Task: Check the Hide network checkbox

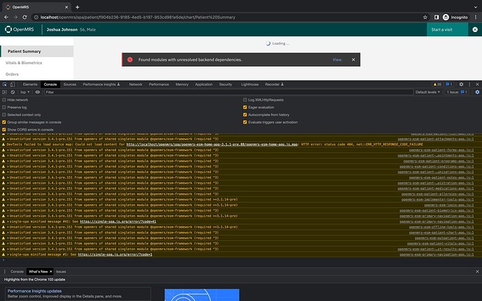Action: click(x=4, y=100)
